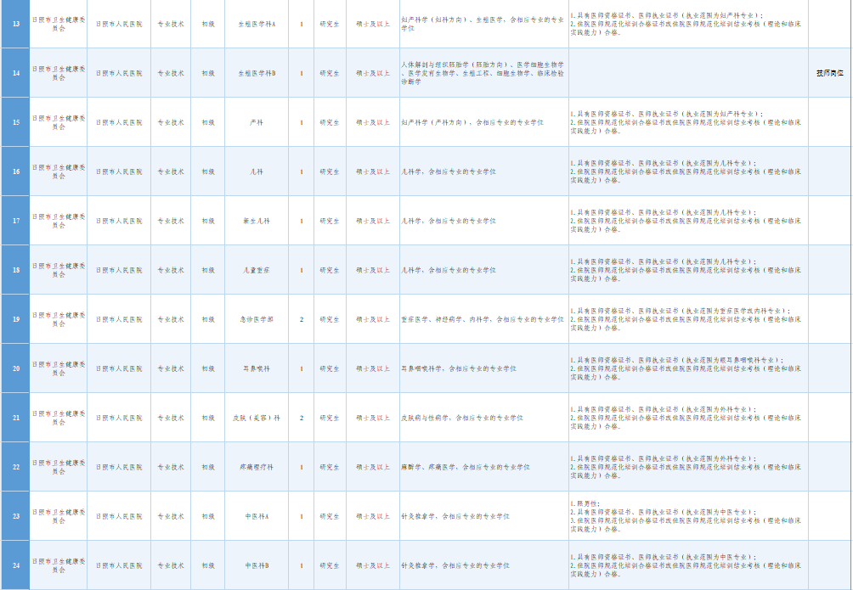The height and width of the screenshot is (590, 853).
Task: Click the 儿科 department cell
Action: pyautogui.click(x=257, y=171)
